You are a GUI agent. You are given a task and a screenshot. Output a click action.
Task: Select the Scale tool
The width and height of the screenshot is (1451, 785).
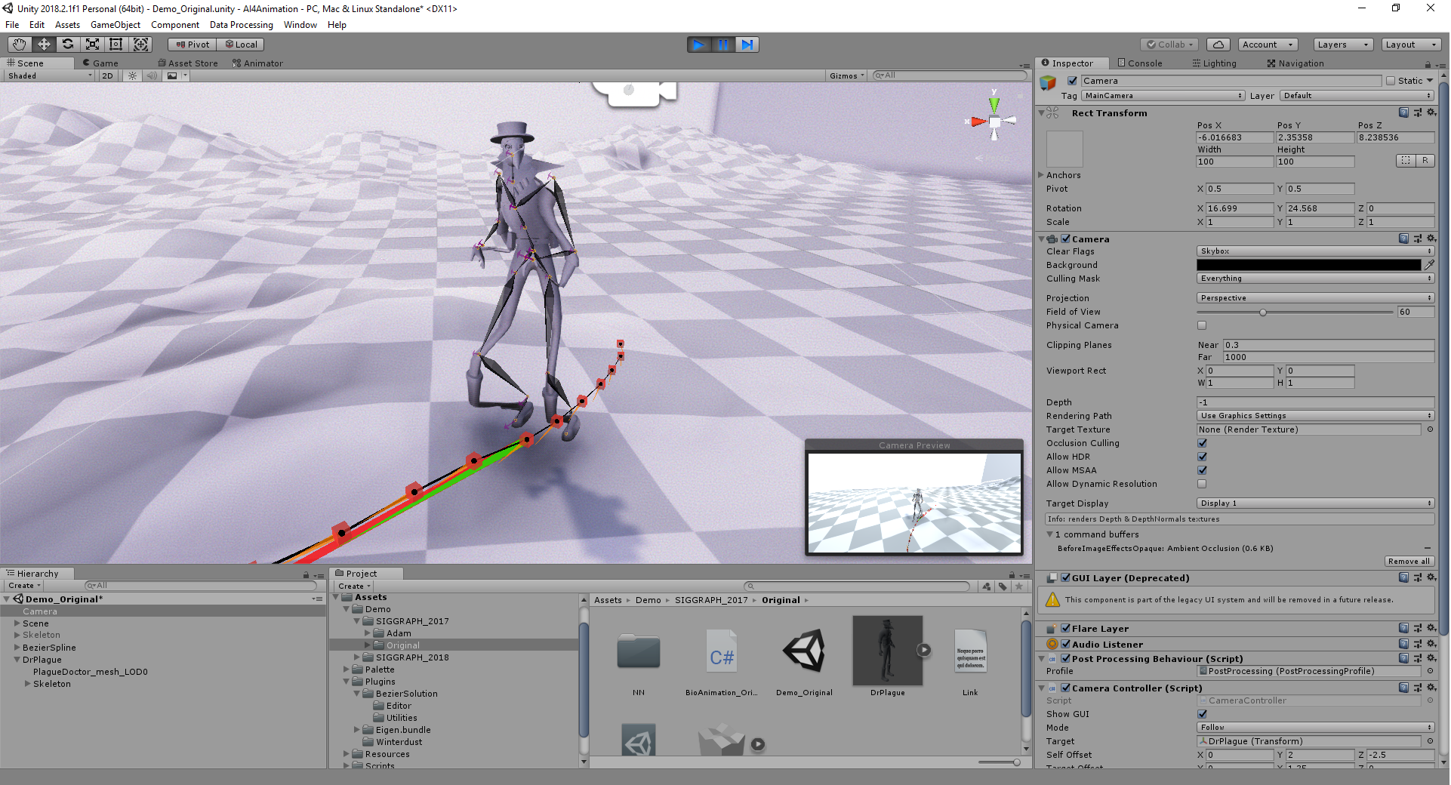[x=92, y=45]
